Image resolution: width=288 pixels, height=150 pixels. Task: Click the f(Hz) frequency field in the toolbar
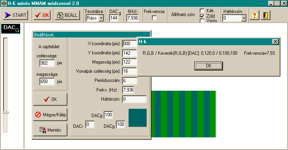[132, 18]
